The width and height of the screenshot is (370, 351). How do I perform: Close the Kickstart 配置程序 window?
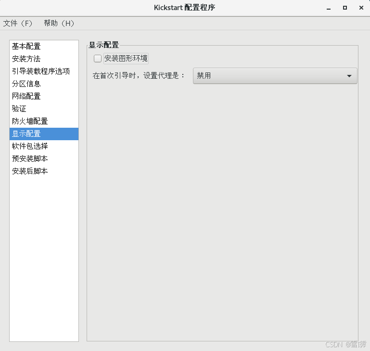pyautogui.click(x=361, y=8)
